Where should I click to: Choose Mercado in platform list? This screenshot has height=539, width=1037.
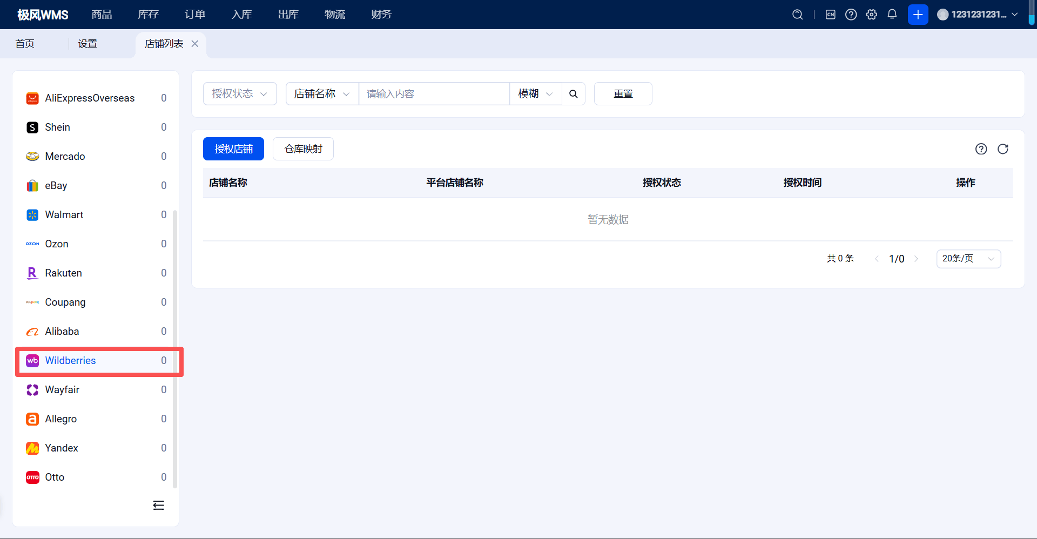click(96, 157)
